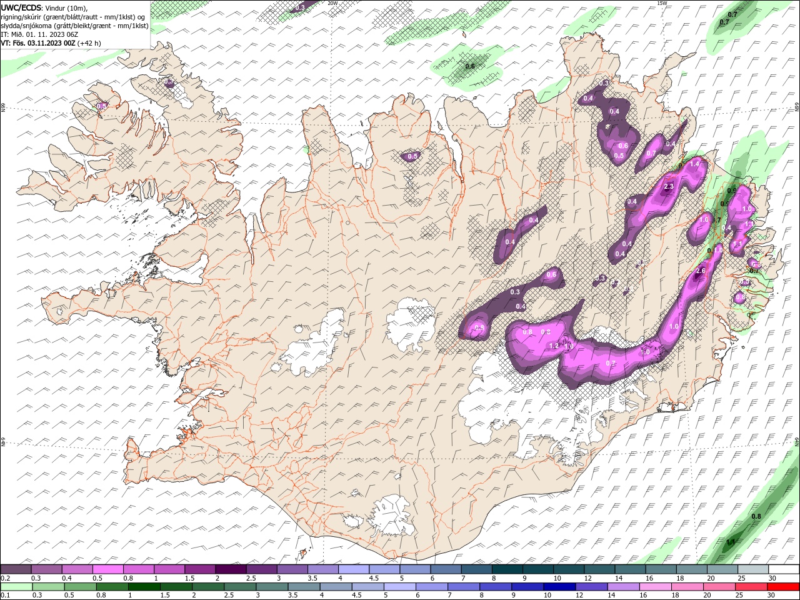800x600 pixels.
Task: Click lower legend swatch labeled 6
Action: click(431, 587)
